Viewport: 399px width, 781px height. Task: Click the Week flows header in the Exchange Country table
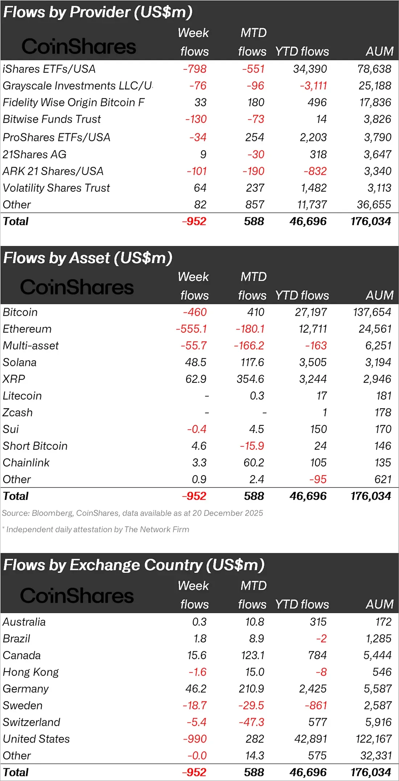click(x=194, y=595)
